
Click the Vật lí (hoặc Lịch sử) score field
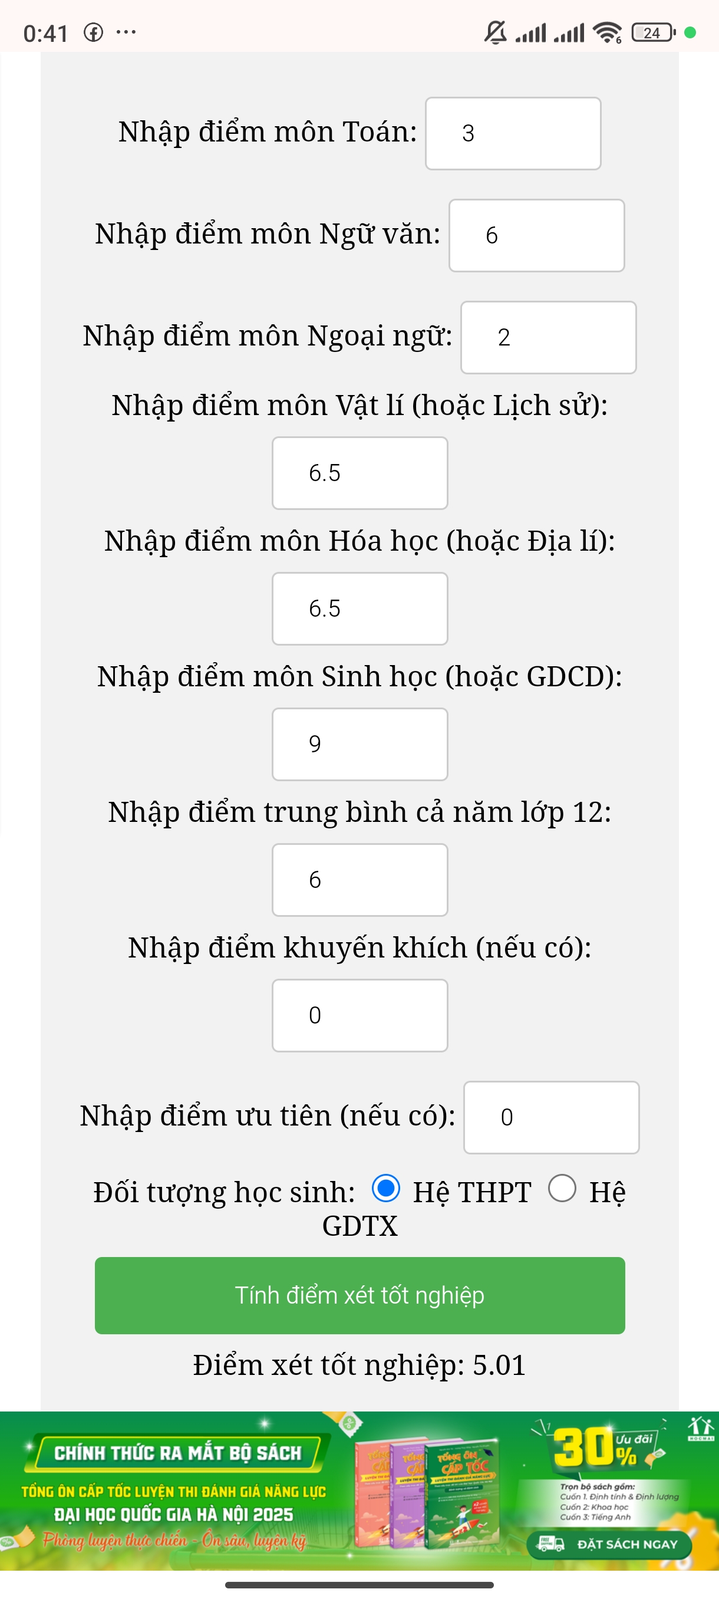[x=360, y=473]
